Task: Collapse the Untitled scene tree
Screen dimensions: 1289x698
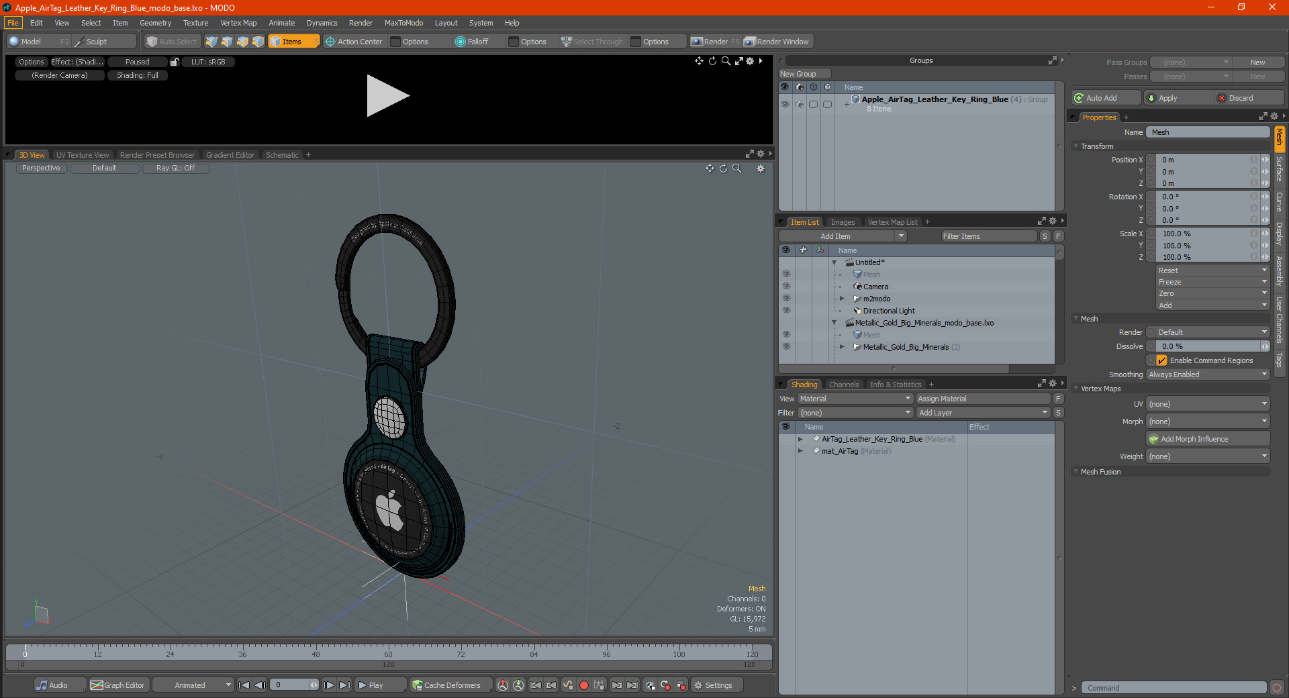Action: point(834,262)
